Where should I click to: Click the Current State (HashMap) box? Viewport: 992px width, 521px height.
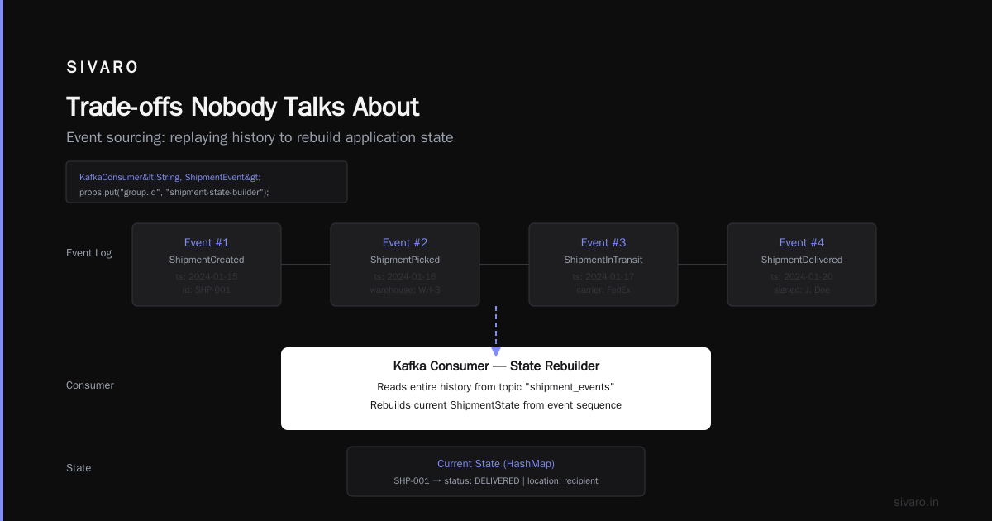point(496,471)
